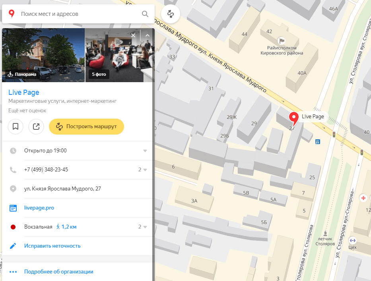Viewport: 371px width, 281px height.
Task: Expand the additional phone numbers dropdown
Action: click(143, 170)
